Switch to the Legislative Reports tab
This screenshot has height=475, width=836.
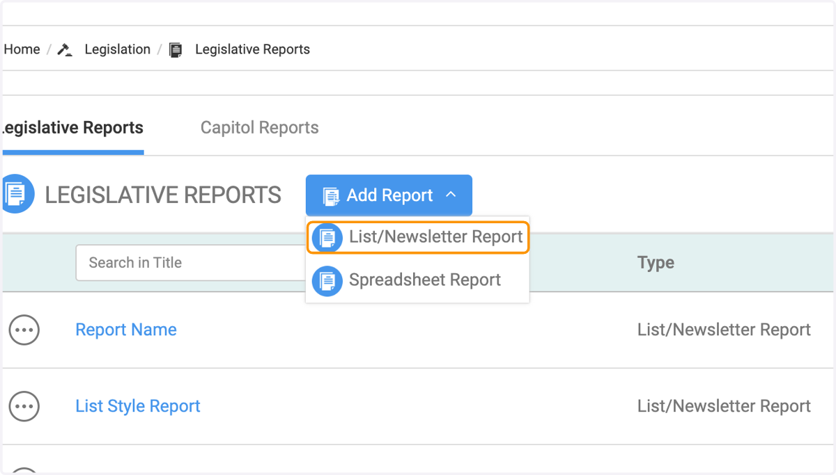click(72, 128)
